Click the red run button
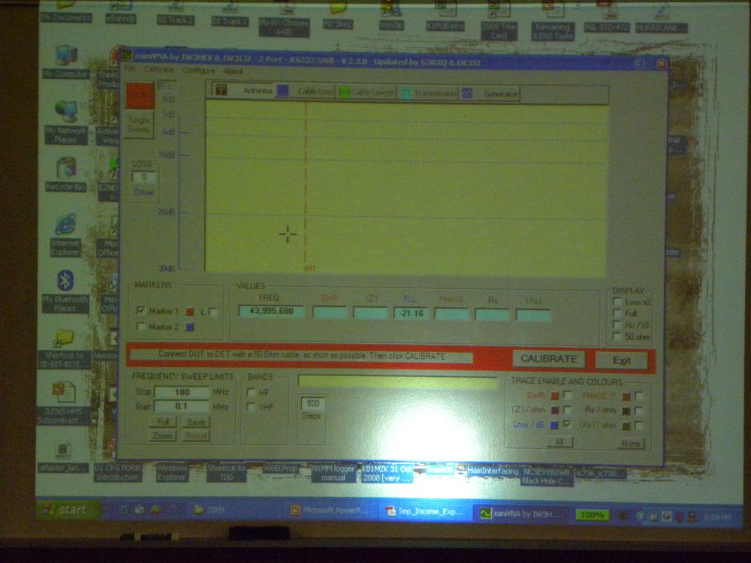The image size is (751, 563). click(140, 95)
